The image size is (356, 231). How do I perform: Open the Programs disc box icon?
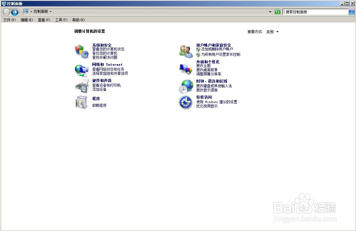click(x=81, y=102)
